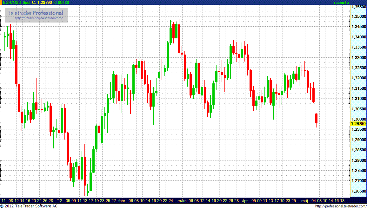Select the 1,28500 price level label
The height and width of the screenshot is (209, 367).
pyautogui.click(x=358, y=150)
